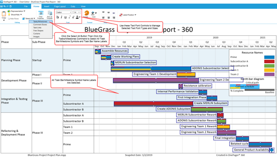The image size is (277, 157).
Task: Click the Redo arrow icon
Action: coord(7,6)
